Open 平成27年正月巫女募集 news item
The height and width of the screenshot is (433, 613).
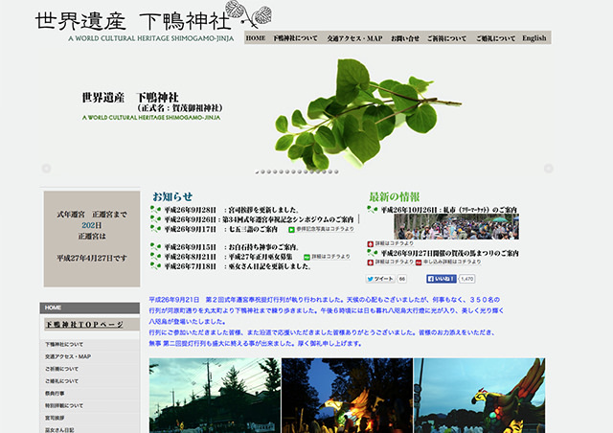coord(228,257)
